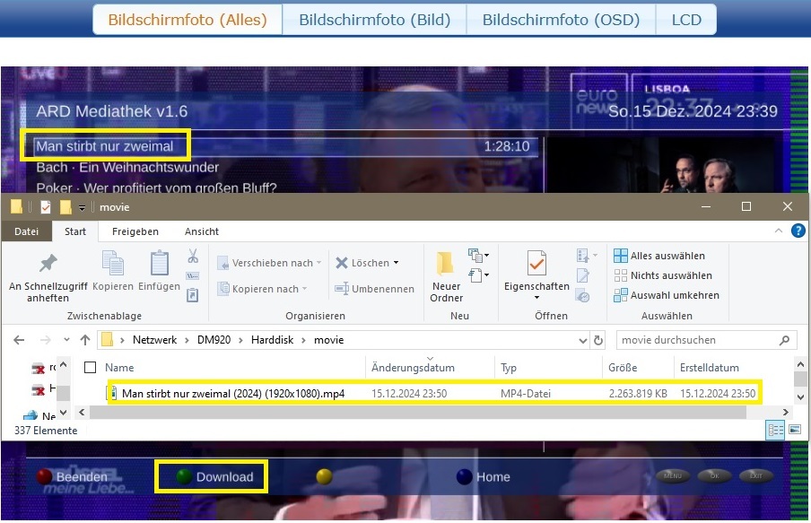Navigate back in Explorer
Image resolution: width=811 pixels, height=523 pixels.
tap(19, 340)
